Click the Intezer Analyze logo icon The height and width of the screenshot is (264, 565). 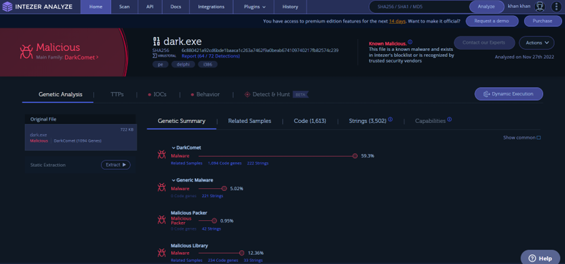(7, 7)
